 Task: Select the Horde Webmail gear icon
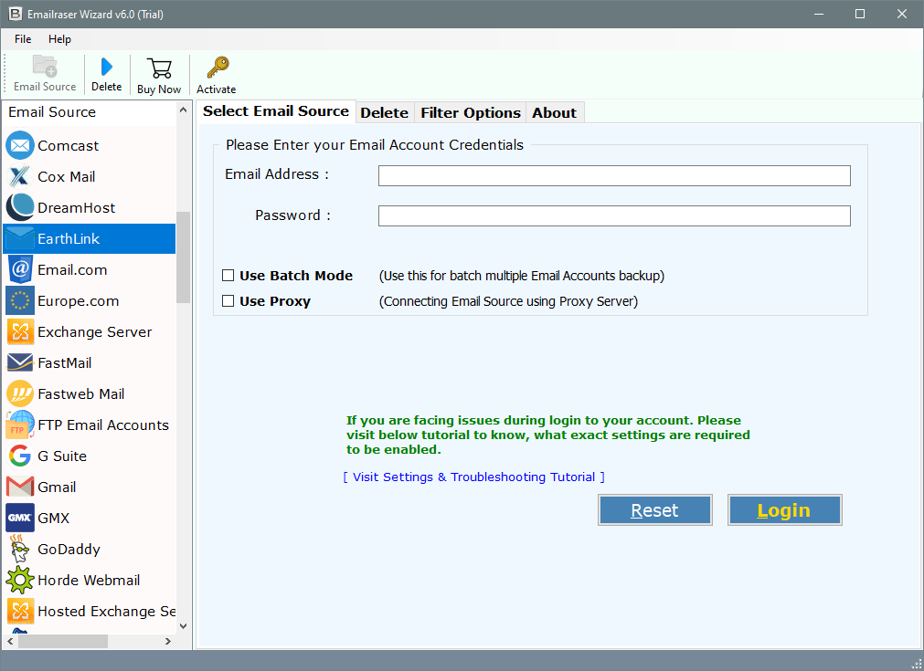coord(20,581)
